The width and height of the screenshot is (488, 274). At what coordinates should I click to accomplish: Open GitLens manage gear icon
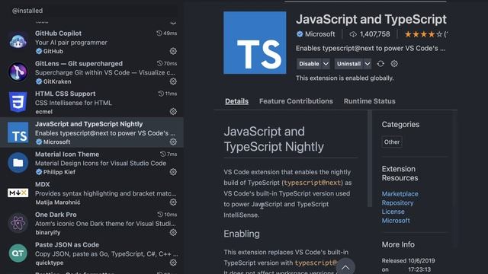[173, 81]
